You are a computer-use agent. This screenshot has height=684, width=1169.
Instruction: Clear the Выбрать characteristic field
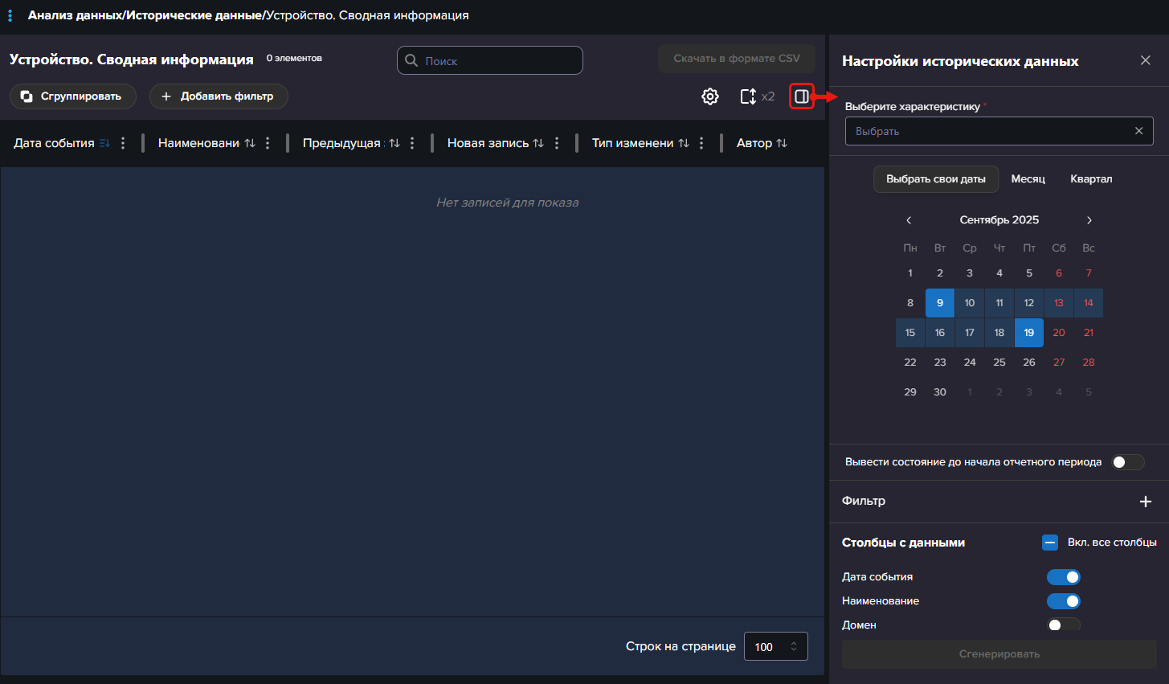click(x=1138, y=131)
